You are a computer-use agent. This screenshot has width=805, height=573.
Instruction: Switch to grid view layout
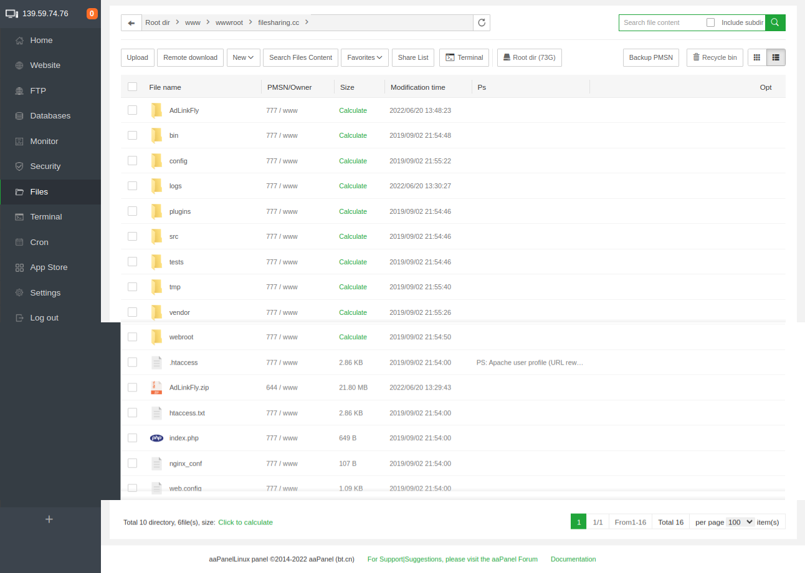757,57
